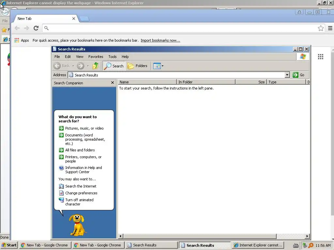Click the orange magnifier tray icon
The width and height of the screenshot is (334, 250).
(x=311, y=245)
